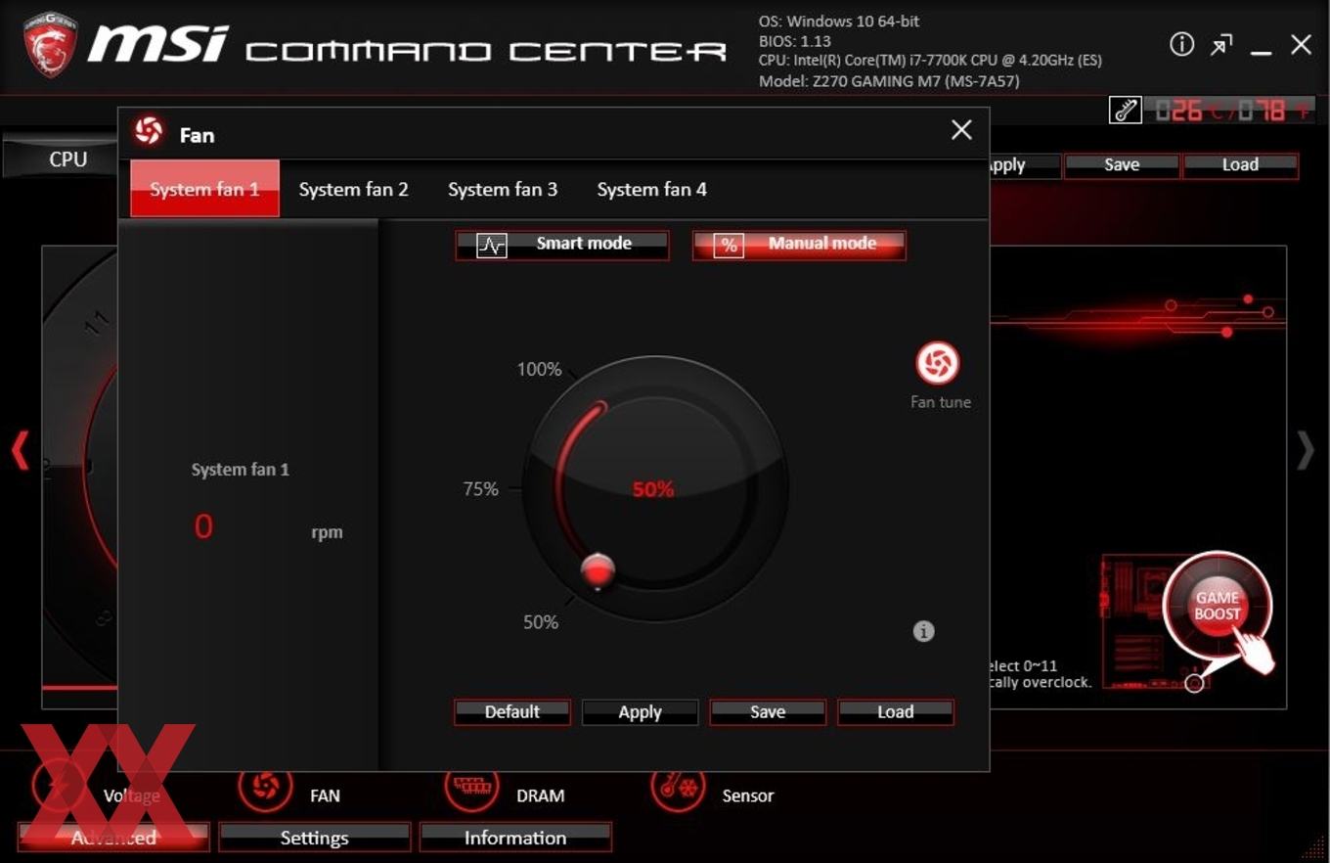Image resolution: width=1330 pixels, height=863 pixels.
Task: Click the temperature readout display
Action: click(1230, 111)
